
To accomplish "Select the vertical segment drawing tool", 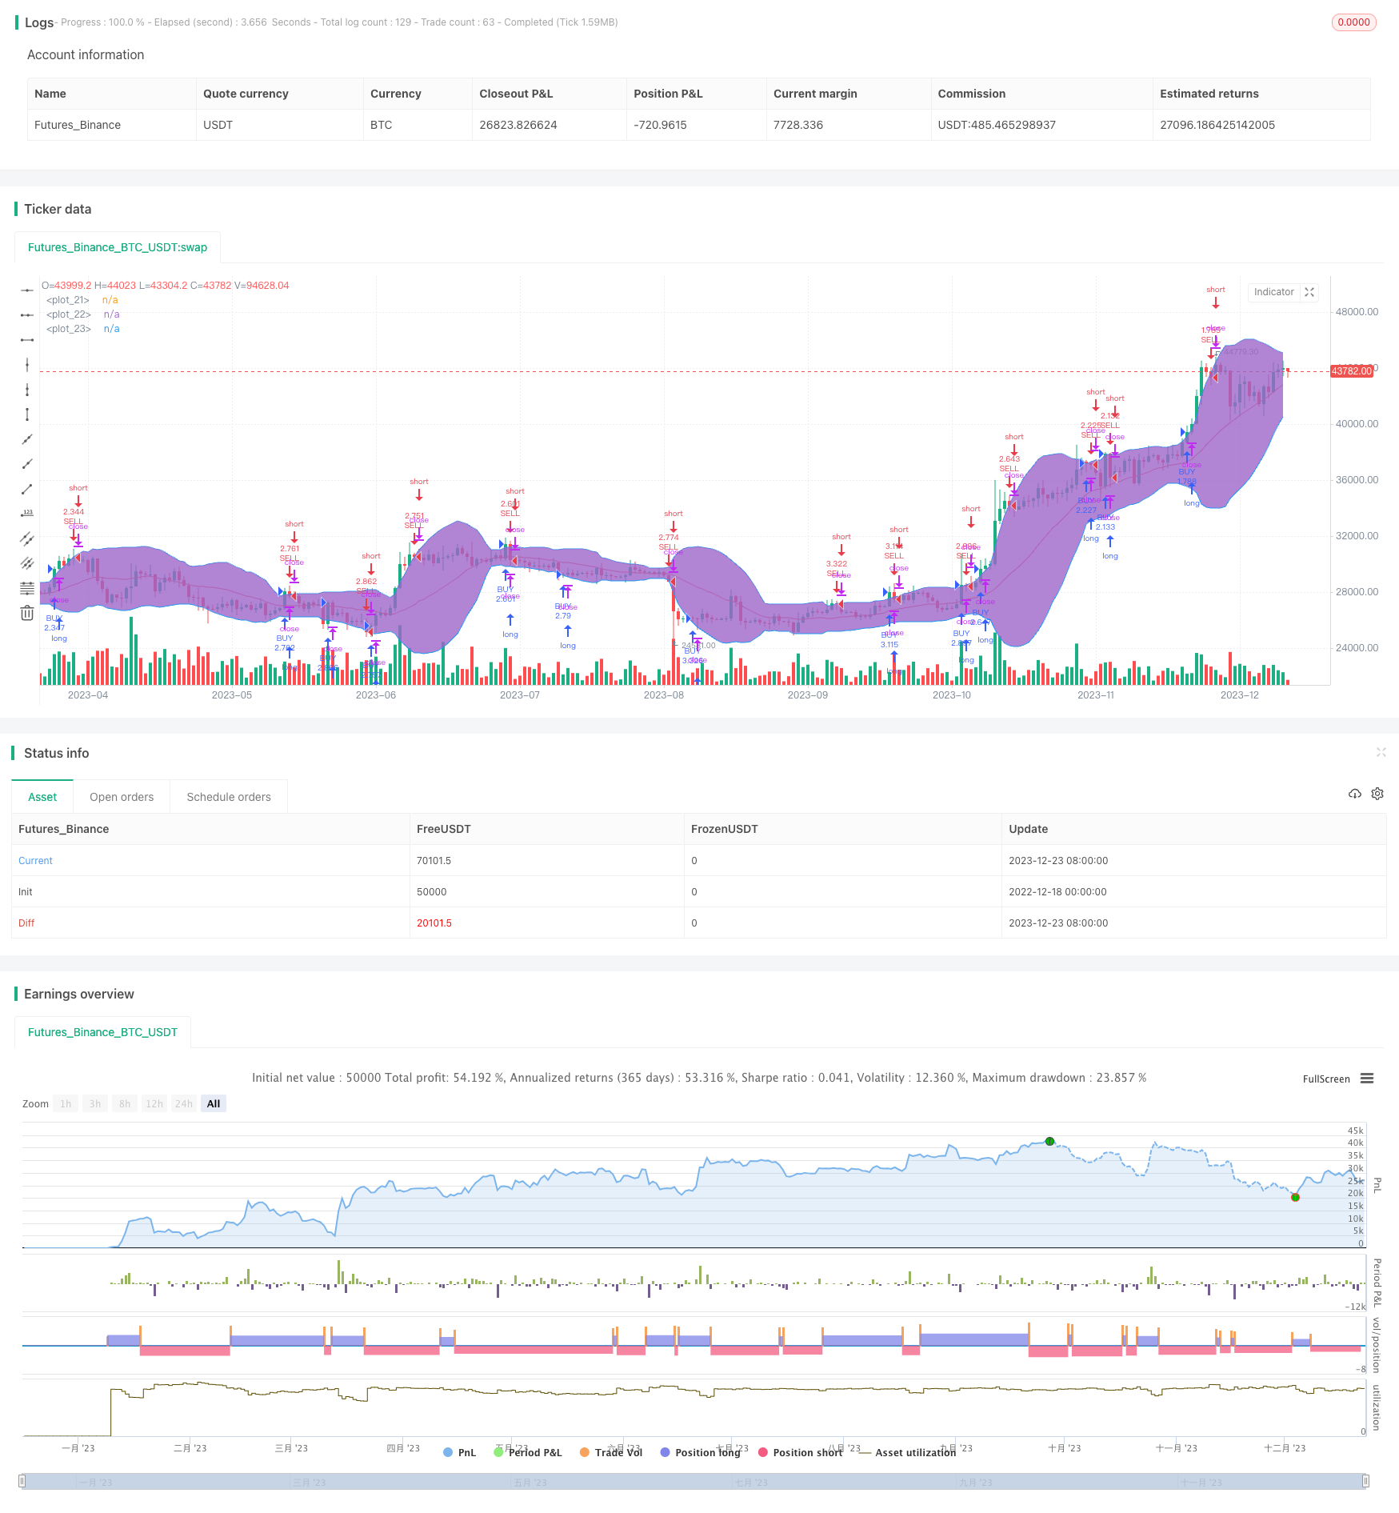I will [x=27, y=414].
